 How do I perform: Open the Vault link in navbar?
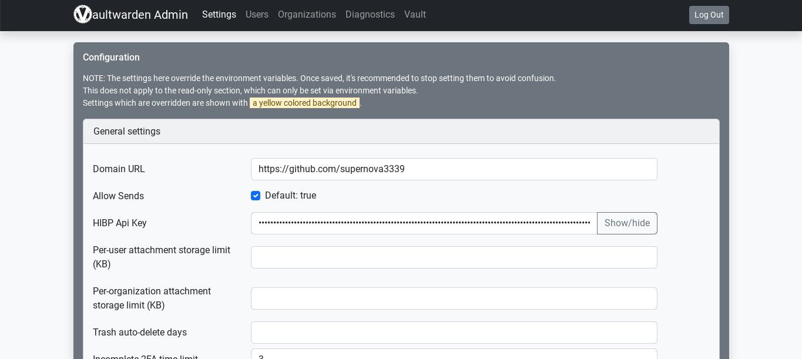[415, 15]
